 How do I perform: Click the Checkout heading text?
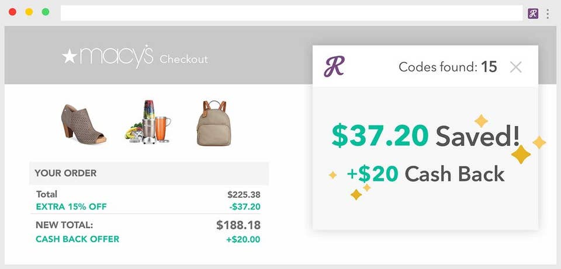click(183, 59)
